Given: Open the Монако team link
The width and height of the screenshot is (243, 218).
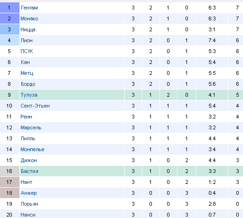Looking at the screenshot, I should coord(29,18).
